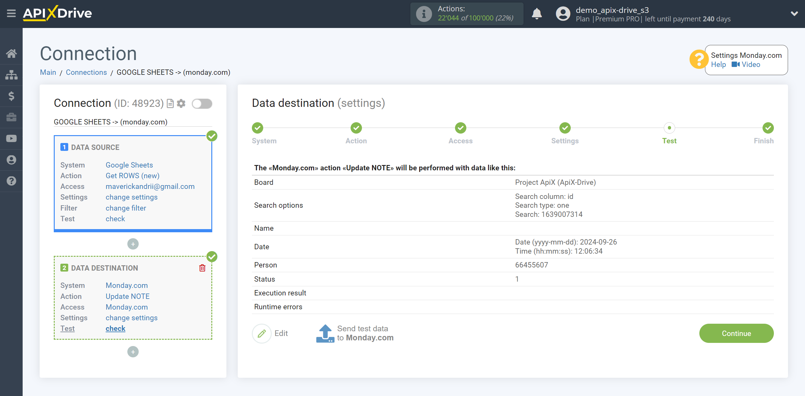The width and height of the screenshot is (805, 396).
Task: Send test data to Monday.com
Action: pyautogui.click(x=355, y=333)
